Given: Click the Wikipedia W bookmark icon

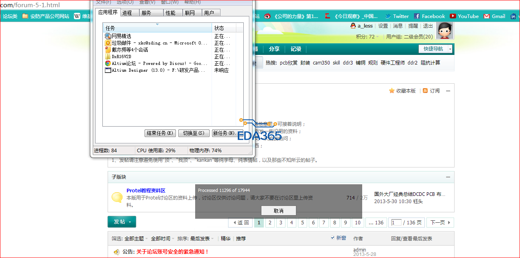Looking at the screenshot, I should click(x=77, y=16).
